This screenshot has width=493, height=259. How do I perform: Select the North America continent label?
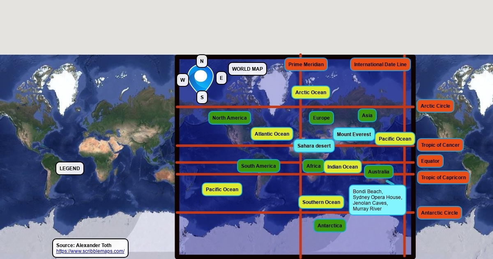(x=229, y=118)
